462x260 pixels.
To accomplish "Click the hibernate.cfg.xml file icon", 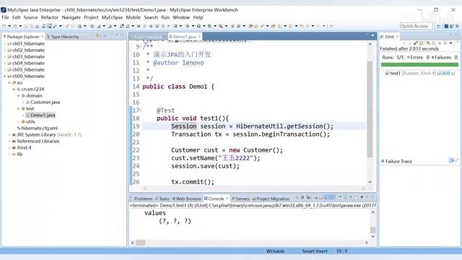I will pos(19,129).
